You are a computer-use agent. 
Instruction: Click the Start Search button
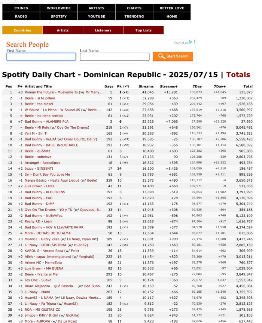click(173, 56)
